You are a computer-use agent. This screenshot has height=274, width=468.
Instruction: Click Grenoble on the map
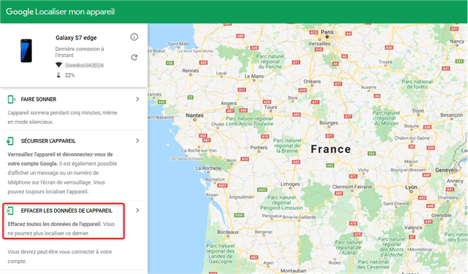pyautogui.click(x=441, y=215)
